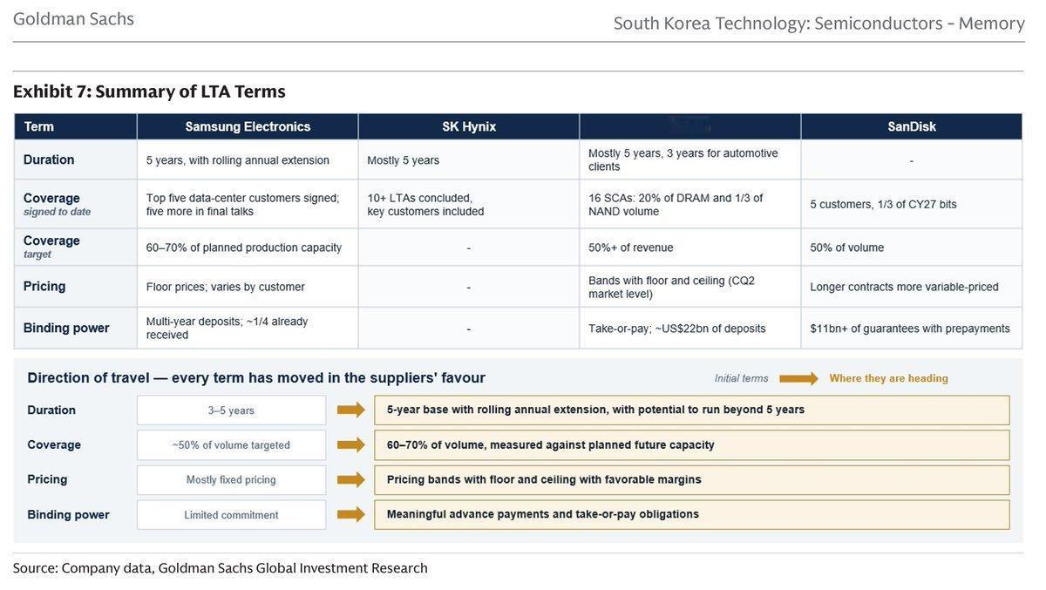Click the orange arrow beside '~50% of volume targeted'
1046x590 pixels.
pos(351,444)
